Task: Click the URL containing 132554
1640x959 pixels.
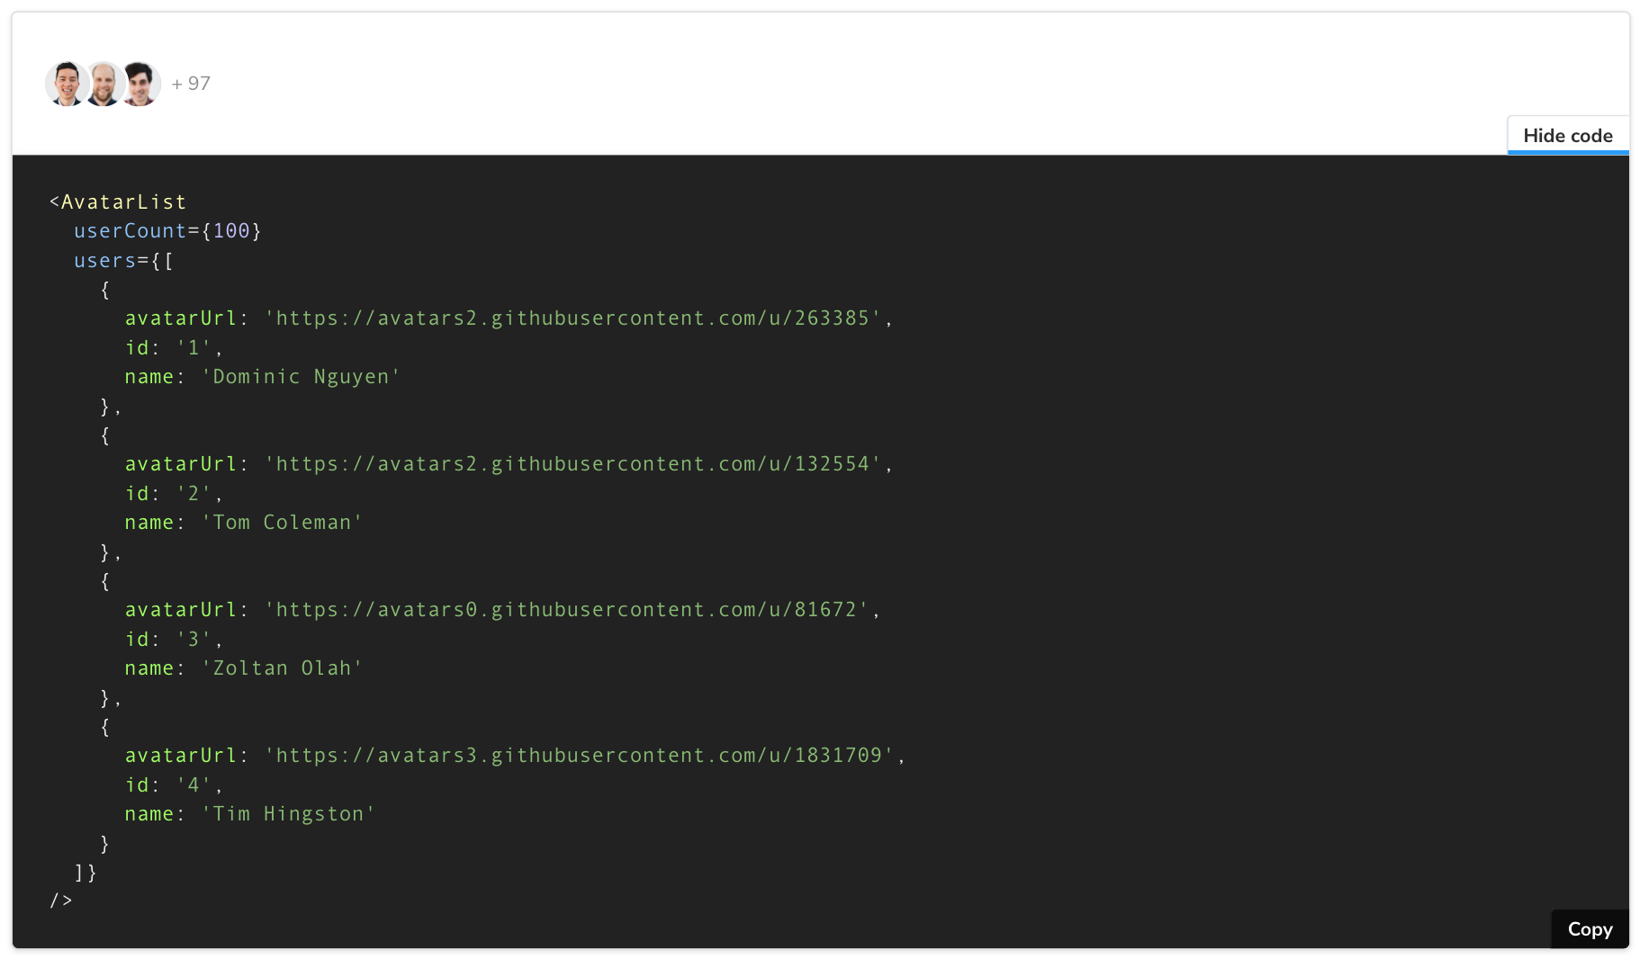Action: [x=577, y=463]
